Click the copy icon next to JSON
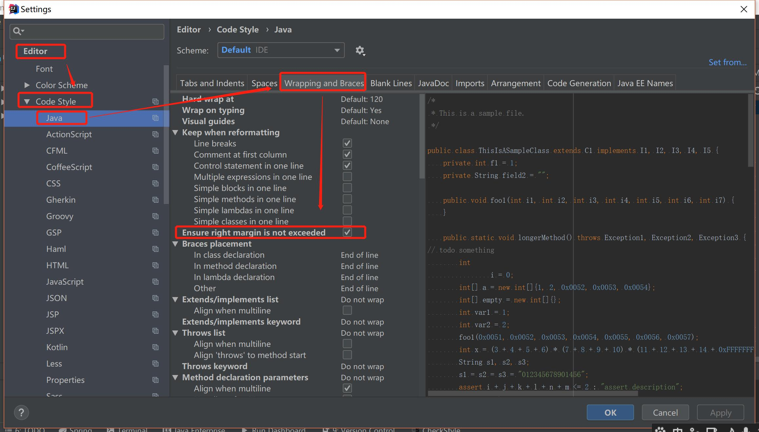This screenshot has width=759, height=432. pyautogui.click(x=155, y=298)
